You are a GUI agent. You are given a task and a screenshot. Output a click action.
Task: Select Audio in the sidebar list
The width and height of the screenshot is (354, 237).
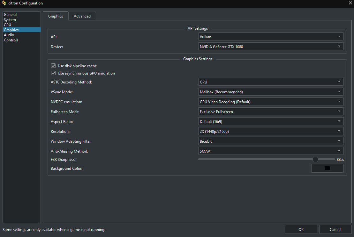(22, 35)
